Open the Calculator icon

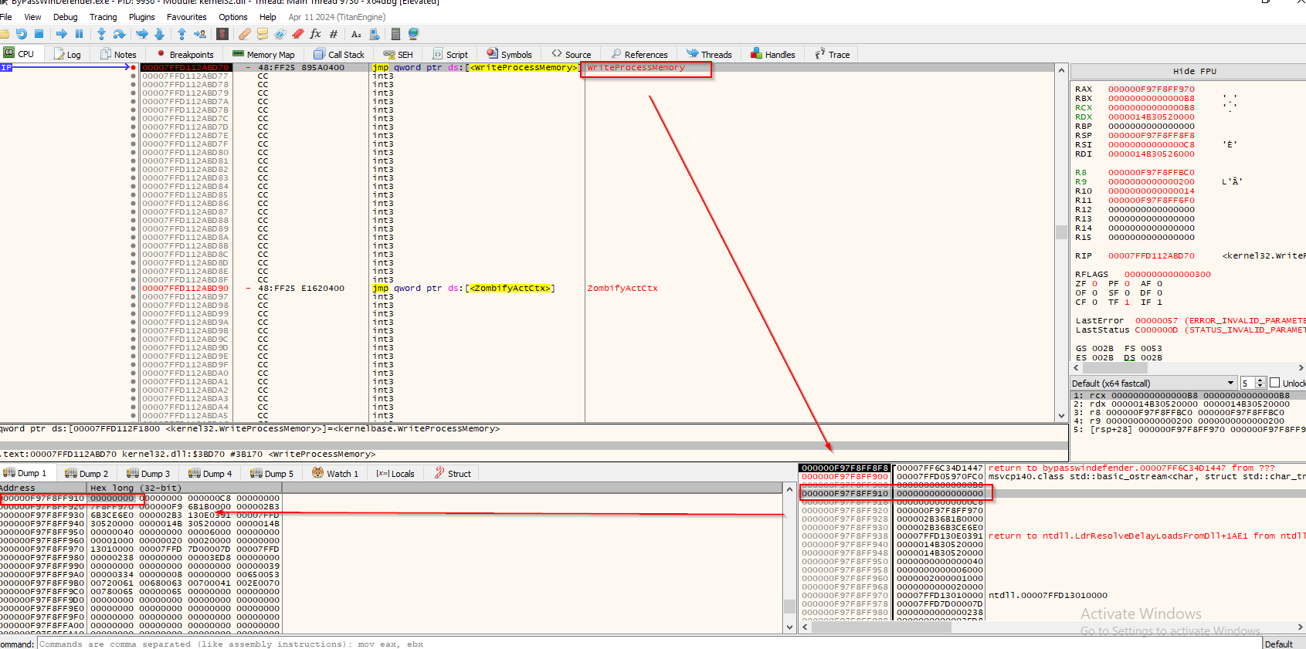pos(395,34)
